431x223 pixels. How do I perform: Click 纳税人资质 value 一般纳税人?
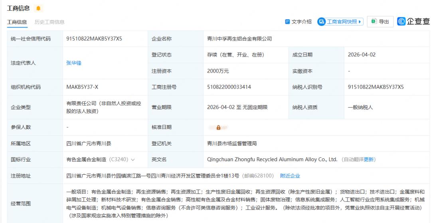[x=360, y=107]
